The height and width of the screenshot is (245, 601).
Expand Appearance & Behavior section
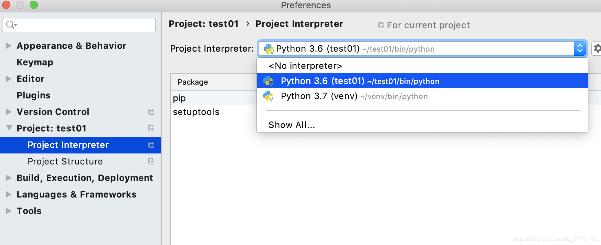point(9,46)
